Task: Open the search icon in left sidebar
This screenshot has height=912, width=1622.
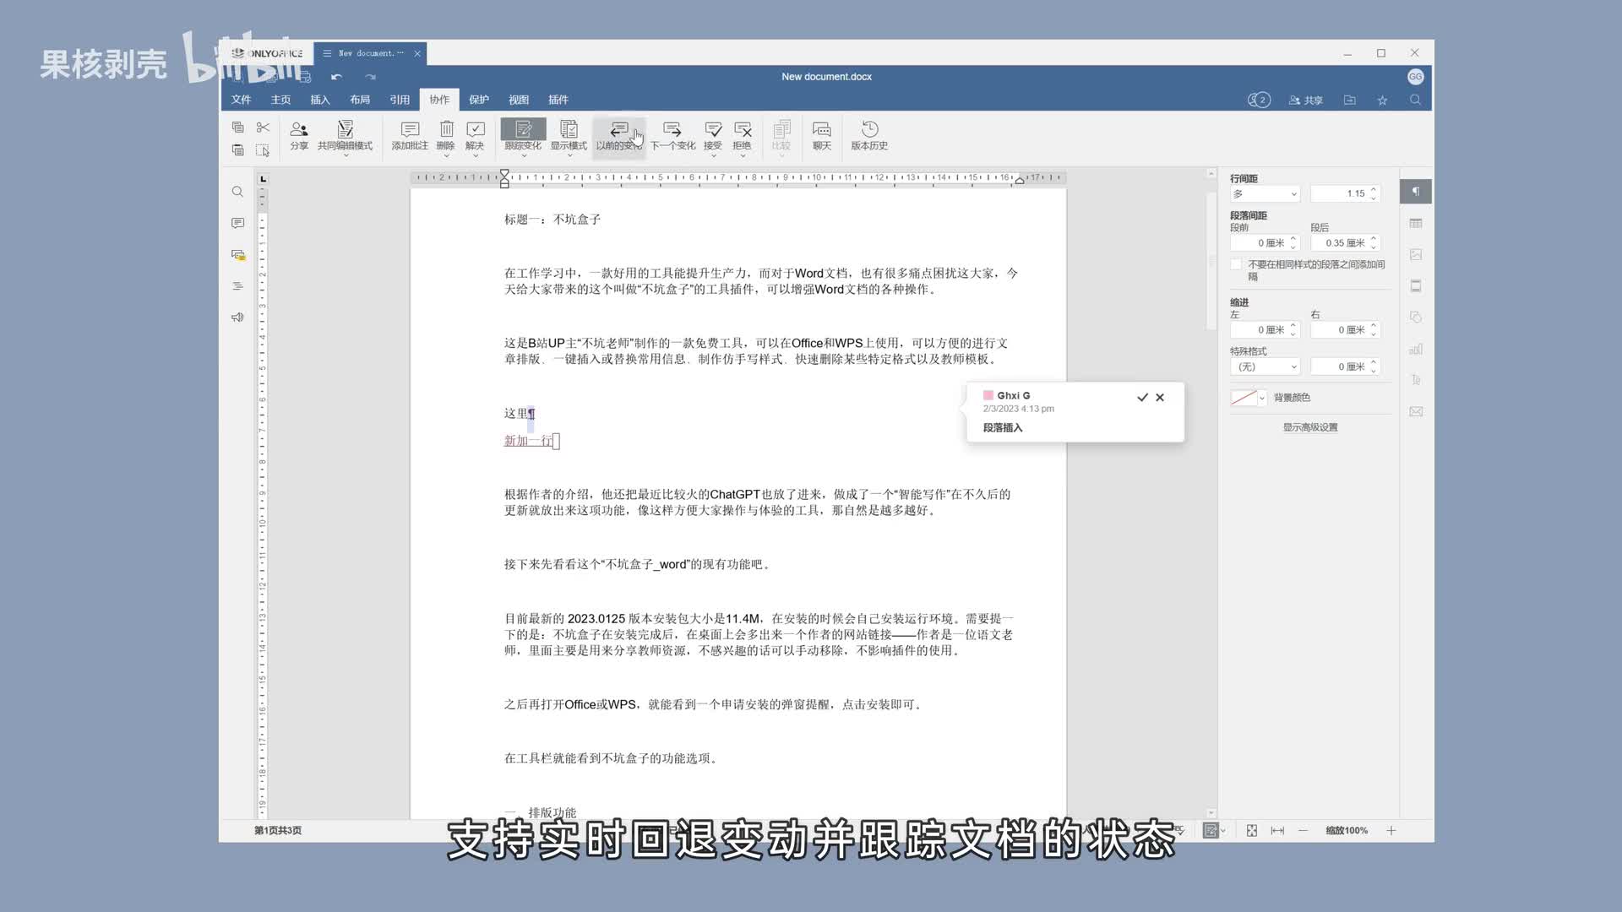Action: coord(237,193)
